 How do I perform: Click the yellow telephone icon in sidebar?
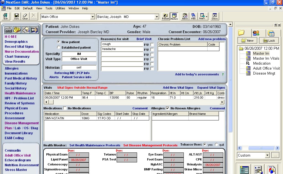(17, 29)
